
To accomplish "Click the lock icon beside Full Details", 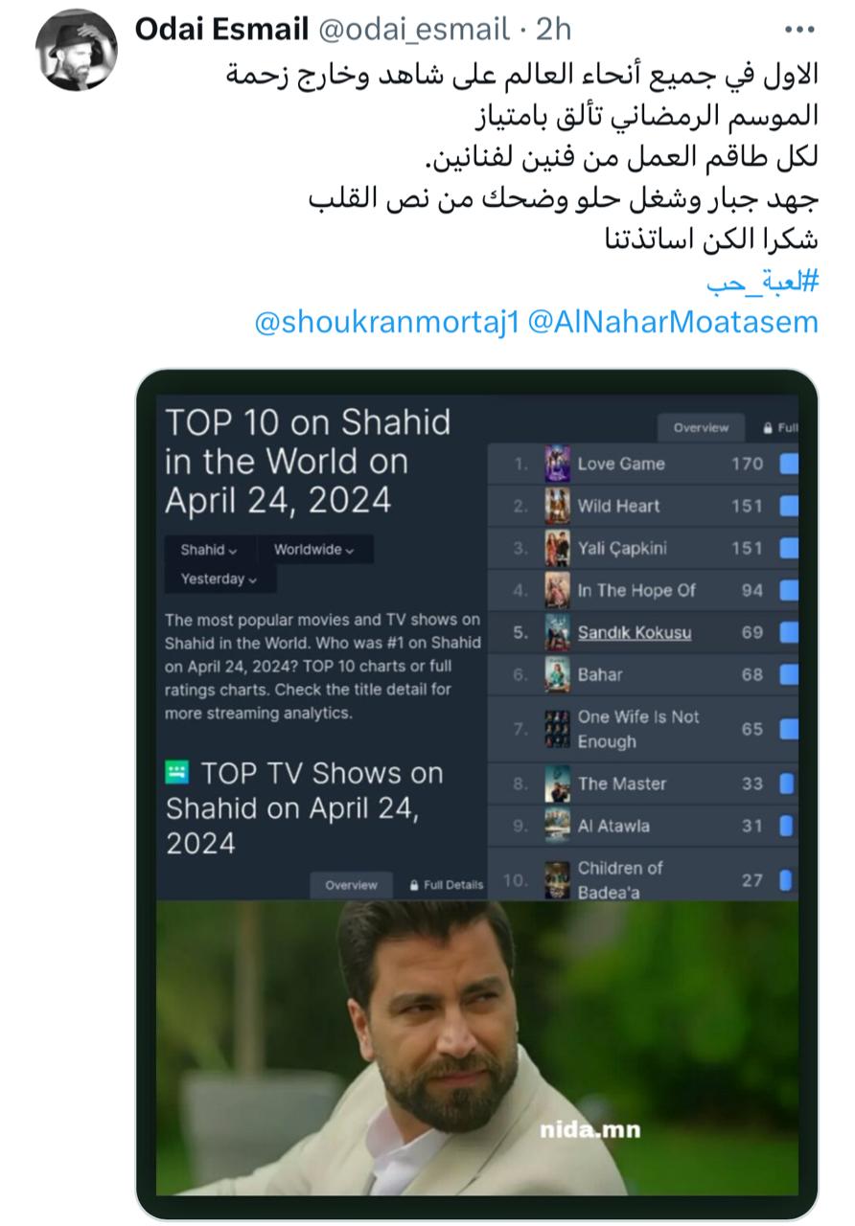I will point(414,886).
